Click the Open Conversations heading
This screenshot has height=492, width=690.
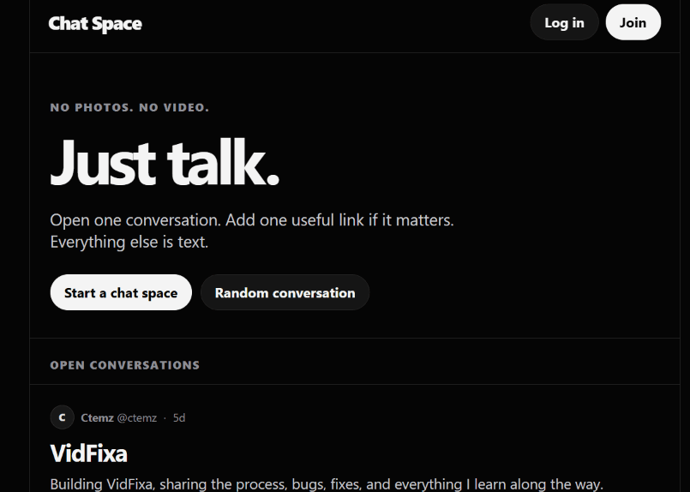[125, 365]
